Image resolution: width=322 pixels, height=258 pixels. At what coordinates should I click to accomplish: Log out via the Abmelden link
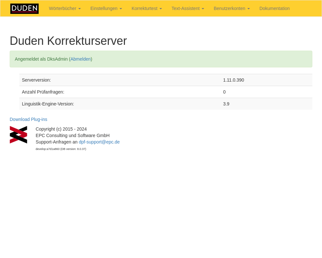(80, 59)
